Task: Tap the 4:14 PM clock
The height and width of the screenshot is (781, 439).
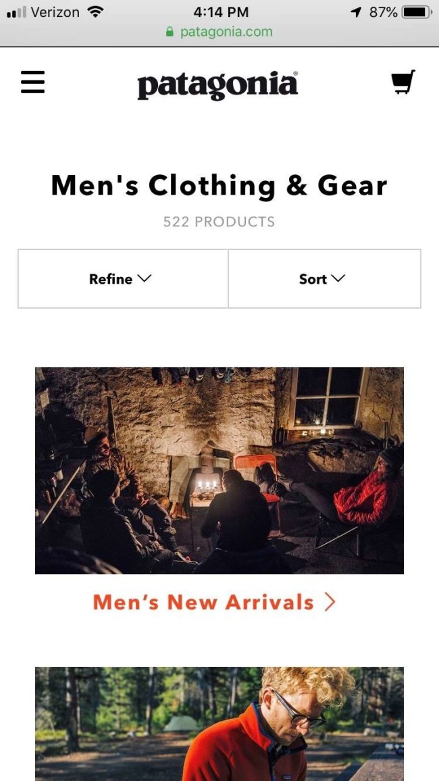Action: 221,12
